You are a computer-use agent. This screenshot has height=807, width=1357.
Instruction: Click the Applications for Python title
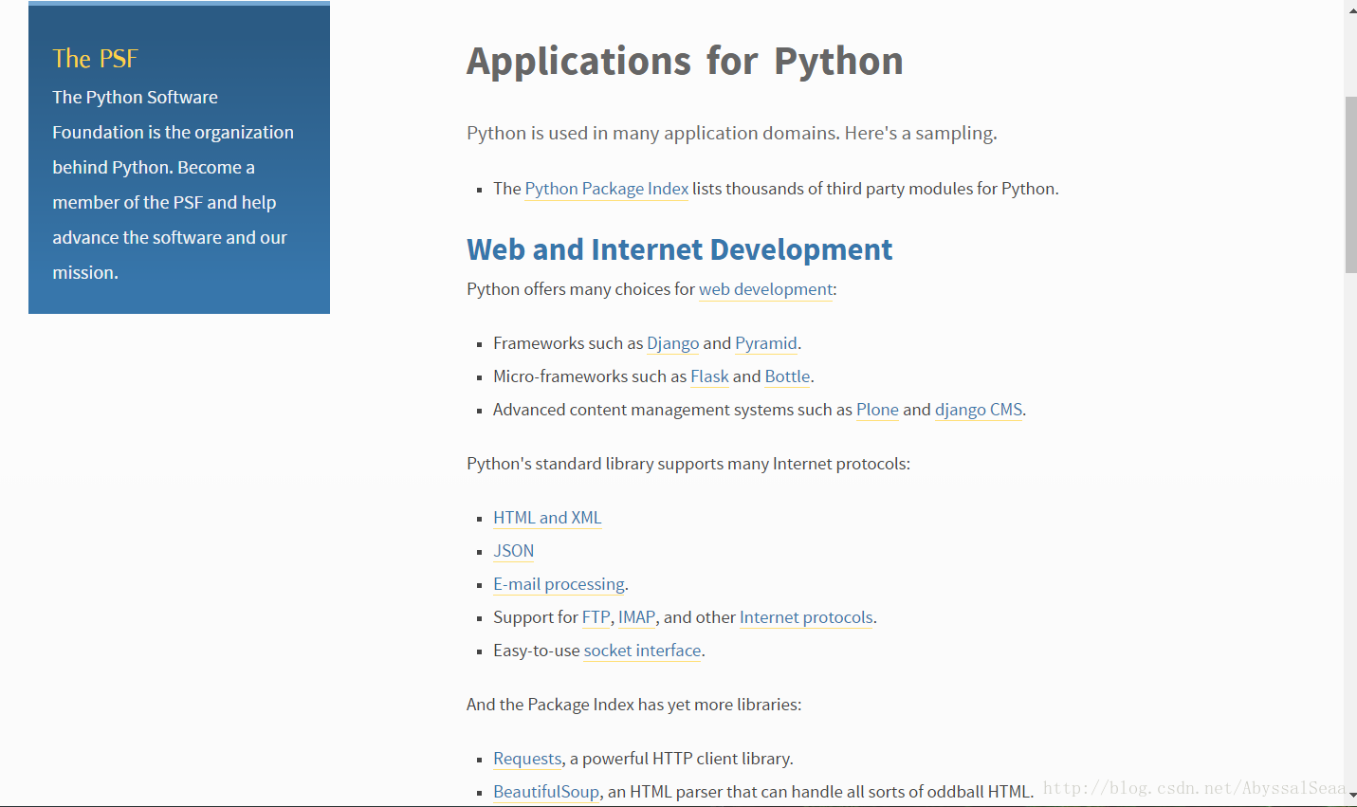[x=685, y=61]
